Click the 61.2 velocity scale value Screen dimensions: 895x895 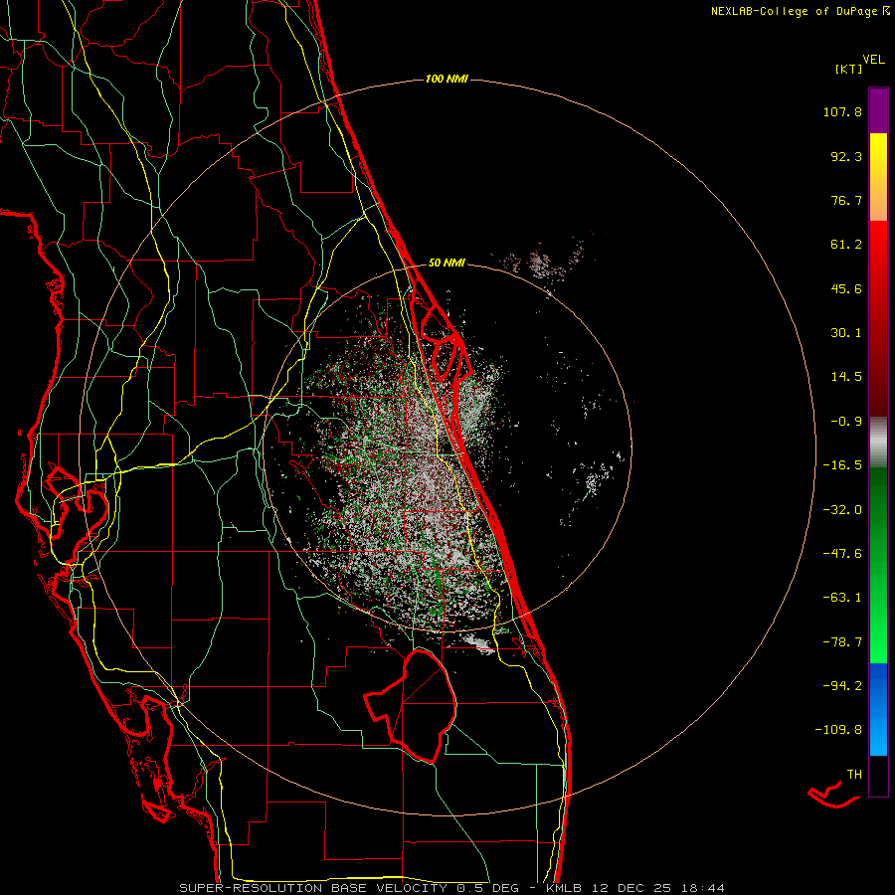(x=846, y=245)
